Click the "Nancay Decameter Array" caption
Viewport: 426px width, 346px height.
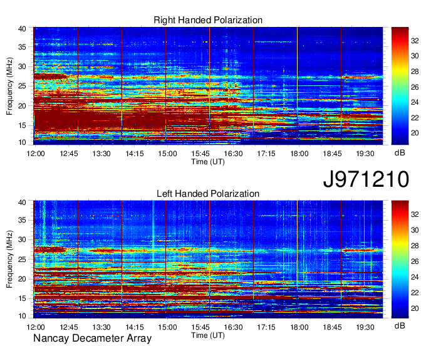tap(92, 338)
